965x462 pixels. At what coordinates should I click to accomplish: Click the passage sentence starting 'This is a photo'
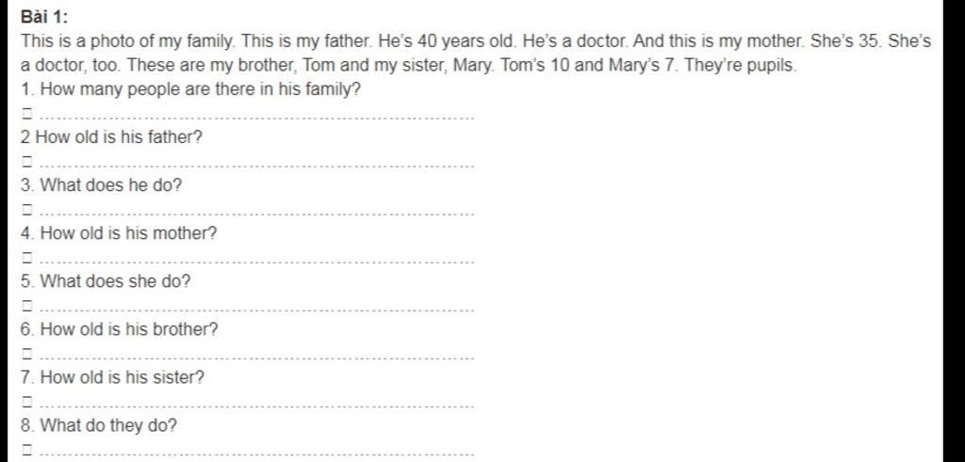click(128, 41)
